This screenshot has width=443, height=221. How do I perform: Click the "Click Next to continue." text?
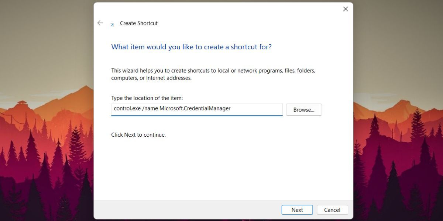click(x=138, y=135)
